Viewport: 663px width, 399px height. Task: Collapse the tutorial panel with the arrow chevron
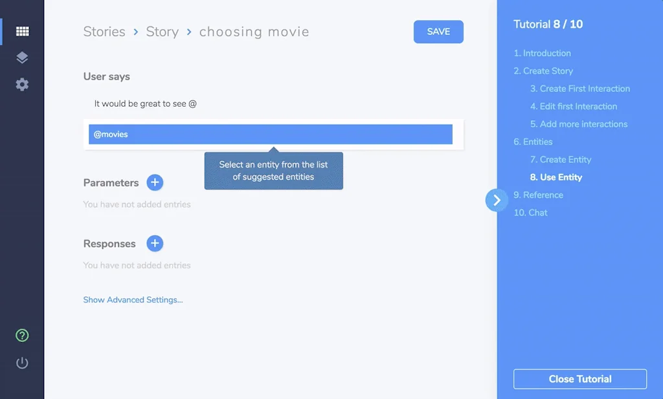(x=497, y=200)
